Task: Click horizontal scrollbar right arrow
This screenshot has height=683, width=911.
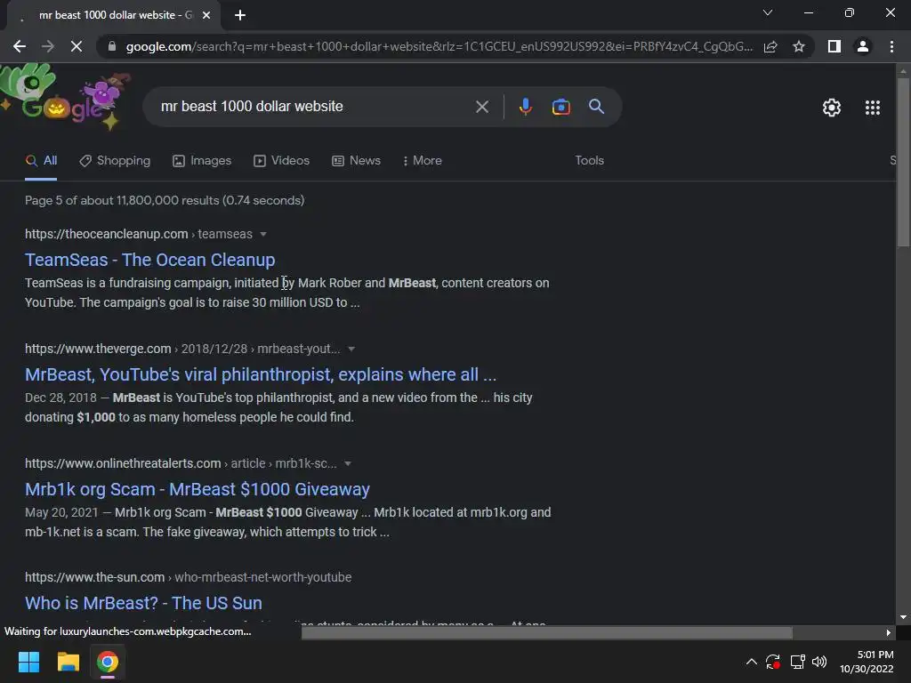Action: click(889, 632)
